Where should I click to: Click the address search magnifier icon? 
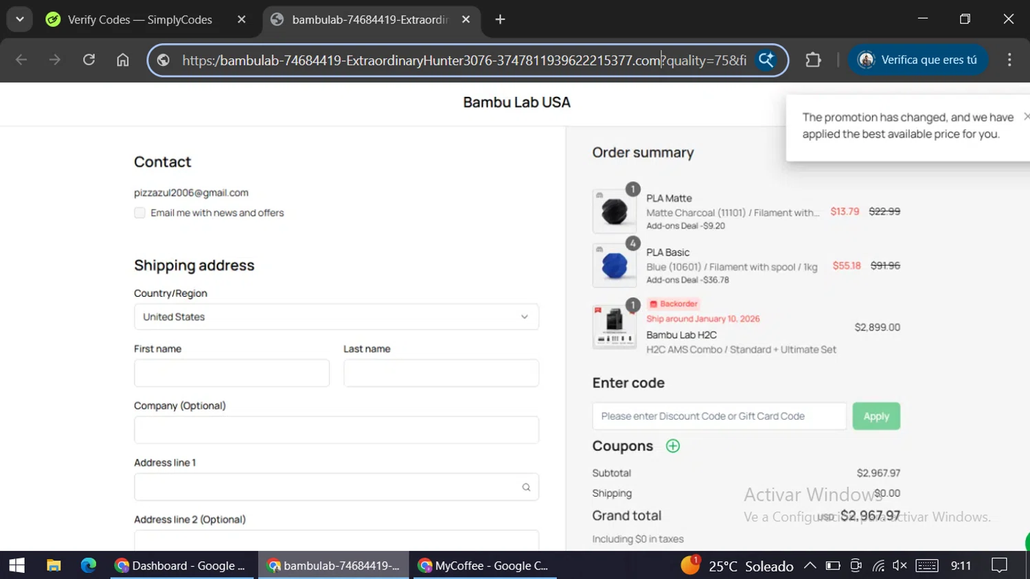pyautogui.click(x=526, y=487)
